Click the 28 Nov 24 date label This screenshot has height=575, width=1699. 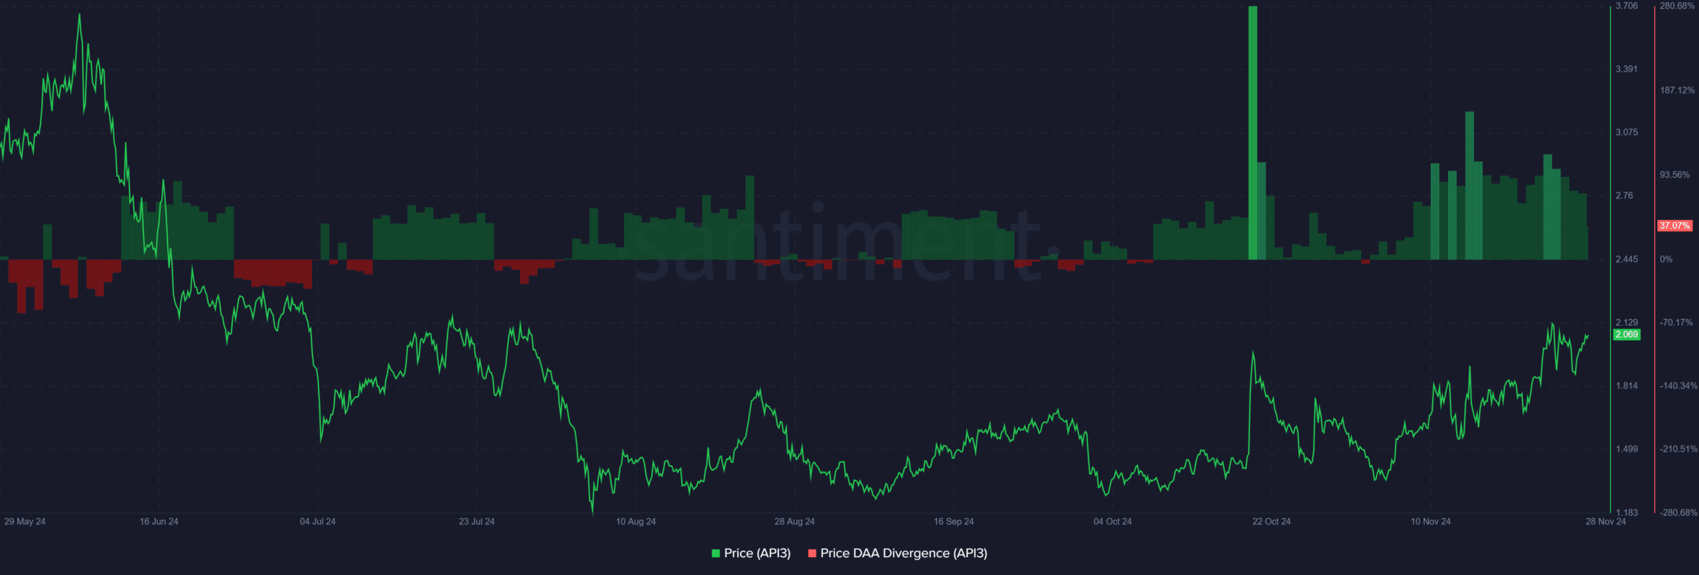(x=1605, y=521)
